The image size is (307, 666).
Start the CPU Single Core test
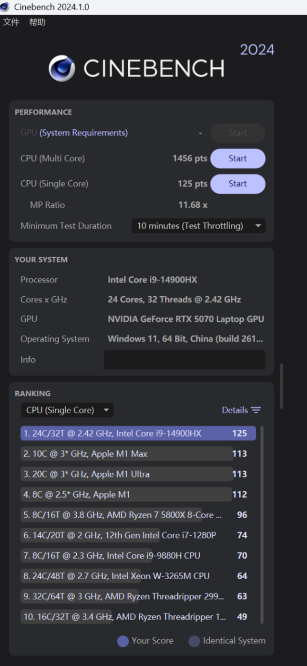(x=237, y=184)
